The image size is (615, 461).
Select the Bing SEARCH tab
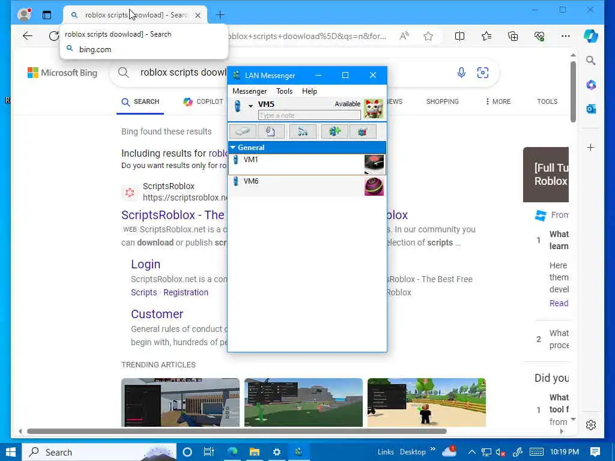(x=140, y=101)
